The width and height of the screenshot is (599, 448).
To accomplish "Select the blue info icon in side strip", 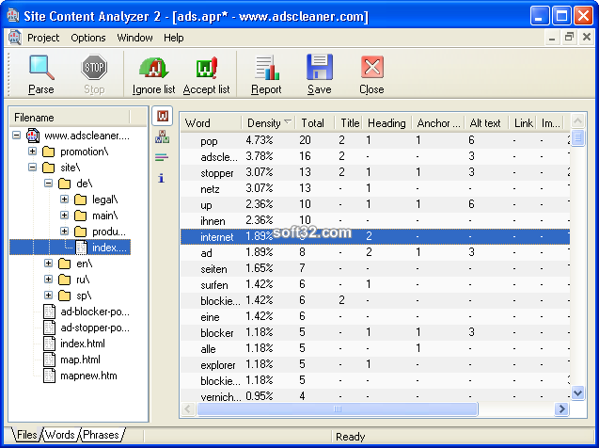I will 161,178.
